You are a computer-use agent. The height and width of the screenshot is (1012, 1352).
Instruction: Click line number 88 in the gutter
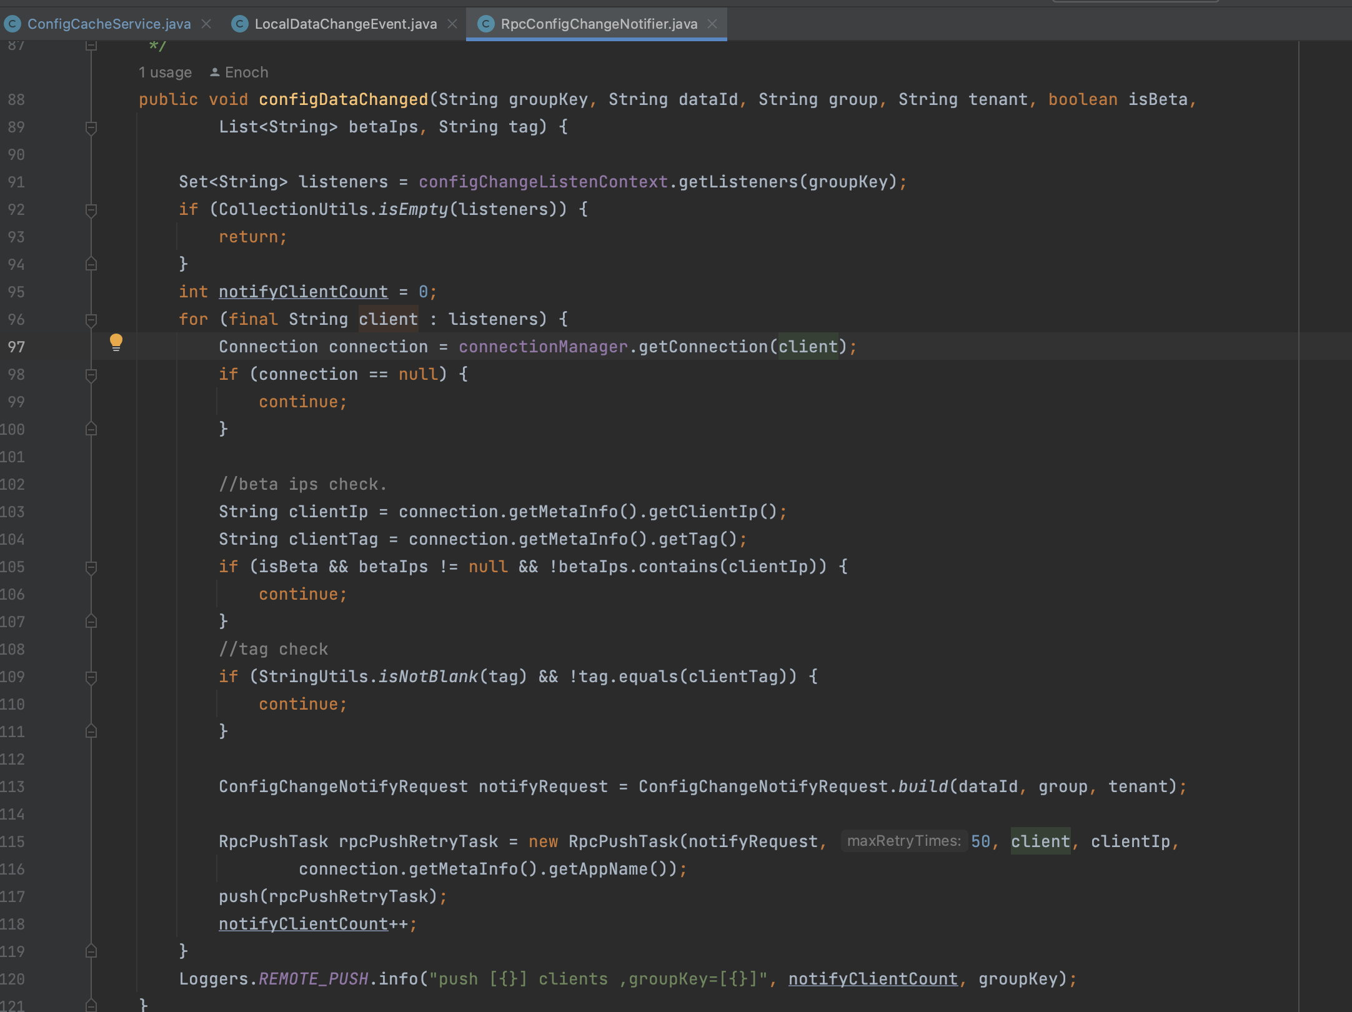[x=16, y=99]
